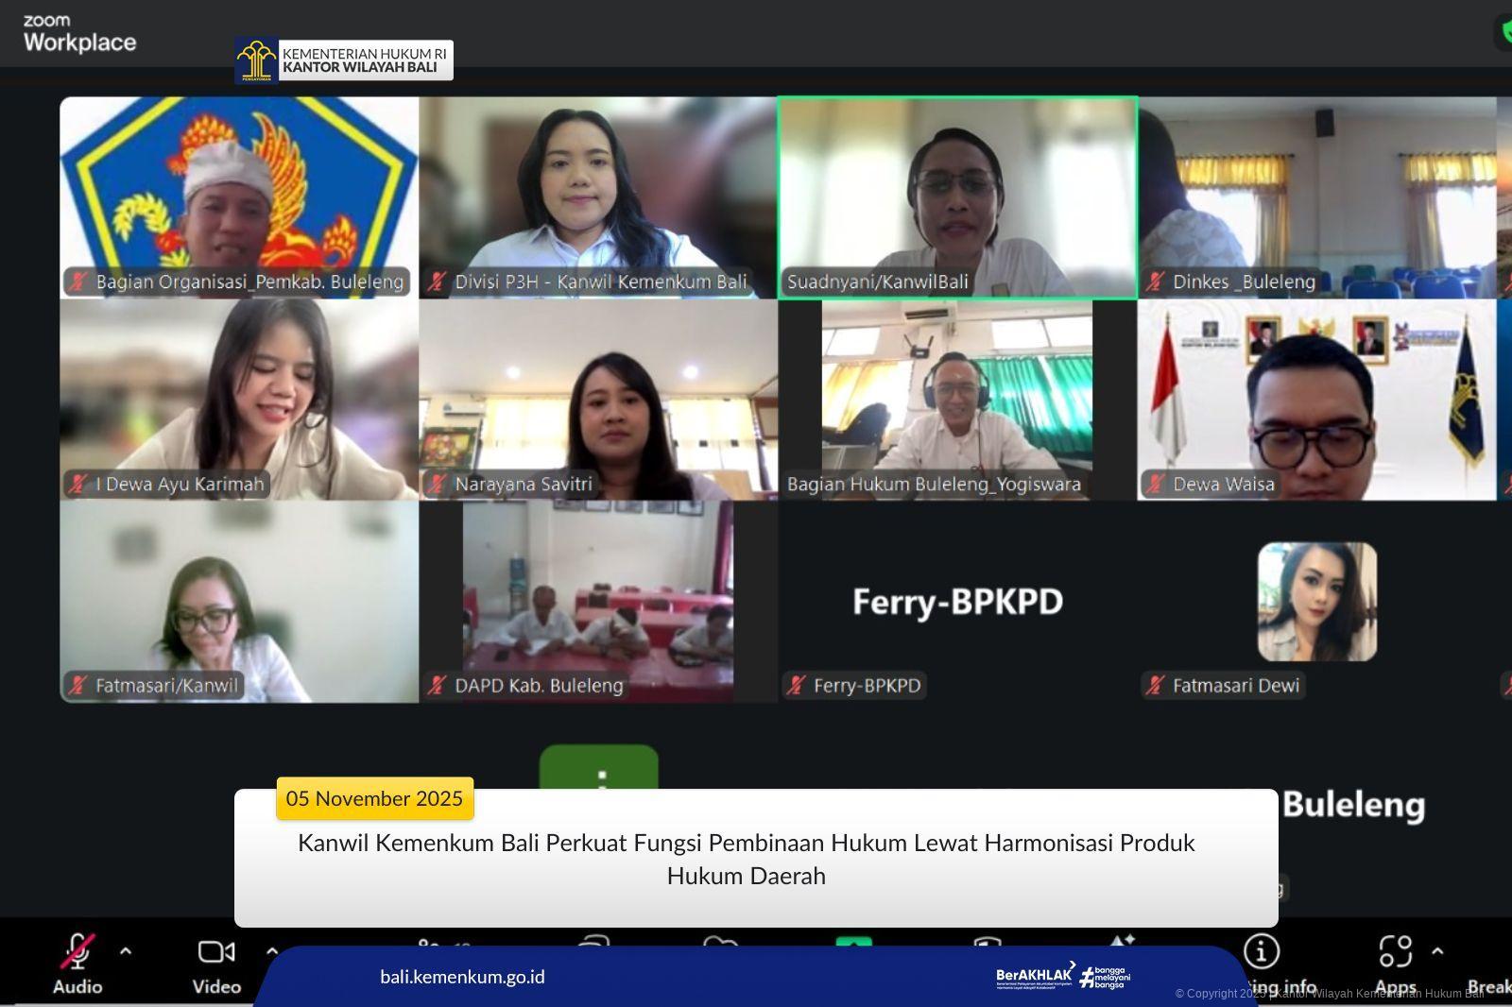Click muted mic icon beside Dewa Waisa
The height and width of the screenshot is (1007, 1512).
pos(1156,484)
